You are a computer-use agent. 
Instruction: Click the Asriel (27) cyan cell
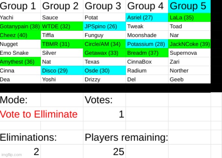coord(147,17)
